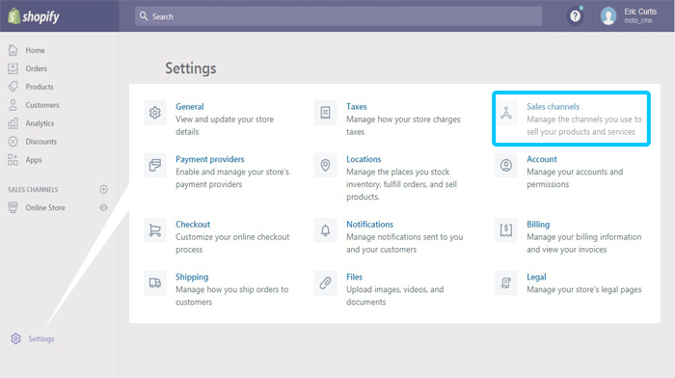
Task: Click the Customers person icon
Action: [13, 104]
